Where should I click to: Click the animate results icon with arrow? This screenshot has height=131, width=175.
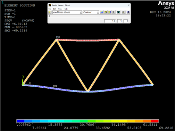[x=110, y=12]
